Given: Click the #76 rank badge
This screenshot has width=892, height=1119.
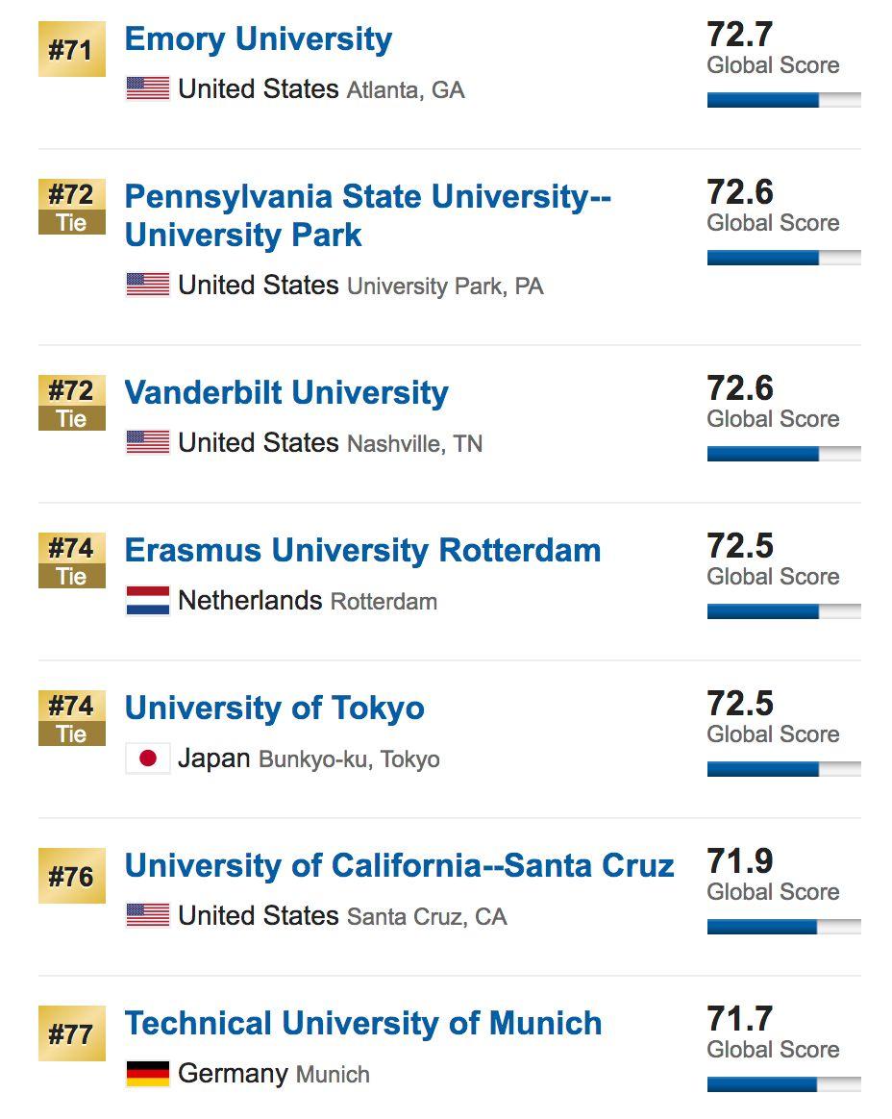Looking at the screenshot, I should 71,876.
